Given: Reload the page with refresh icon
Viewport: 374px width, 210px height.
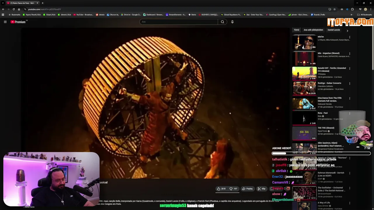Looking at the screenshot, I should [x=13, y=9].
